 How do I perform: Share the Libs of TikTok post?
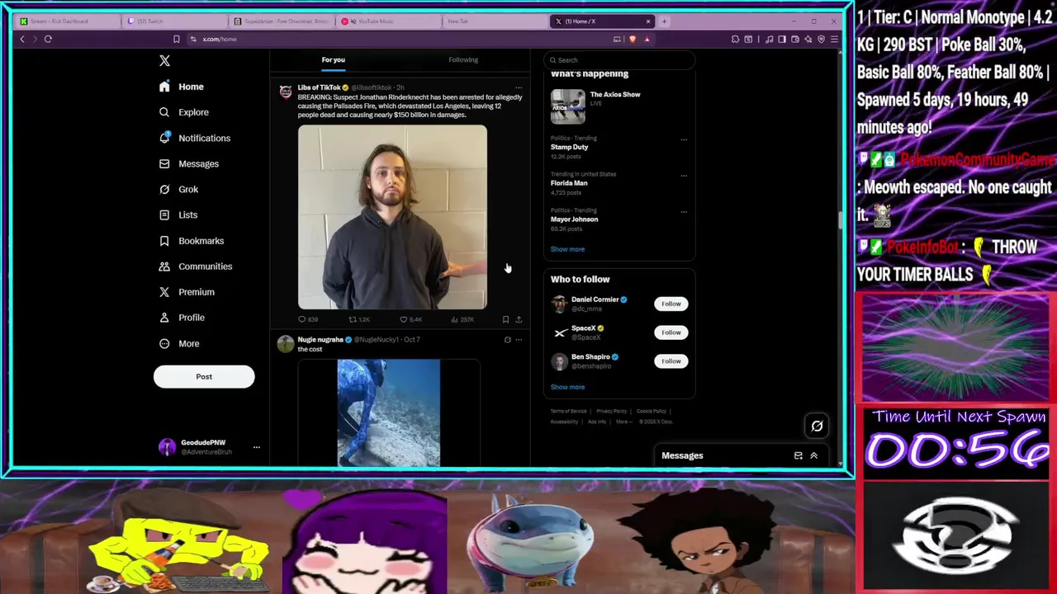[519, 319]
